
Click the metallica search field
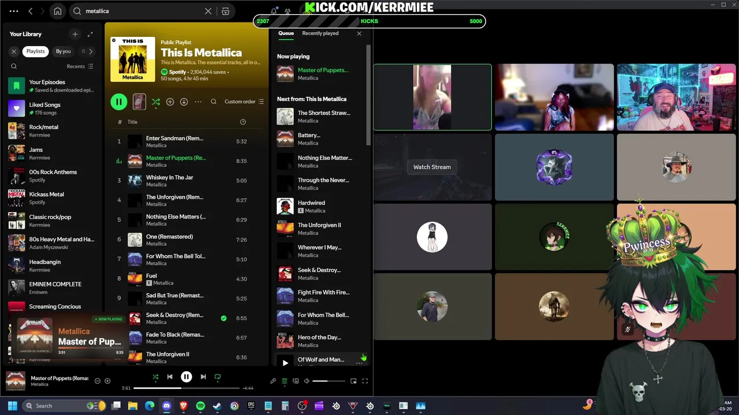coord(141,11)
